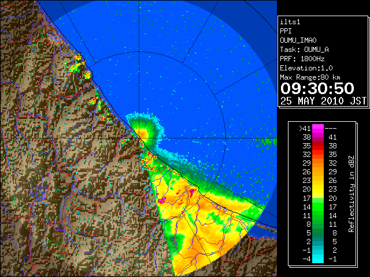Screen dimensions: 370x277
Task: Click the orange 29–32 dBZ color band
Action: coord(318,163)
